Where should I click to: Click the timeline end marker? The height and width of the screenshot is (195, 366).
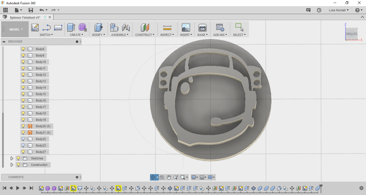pos(321,187)
